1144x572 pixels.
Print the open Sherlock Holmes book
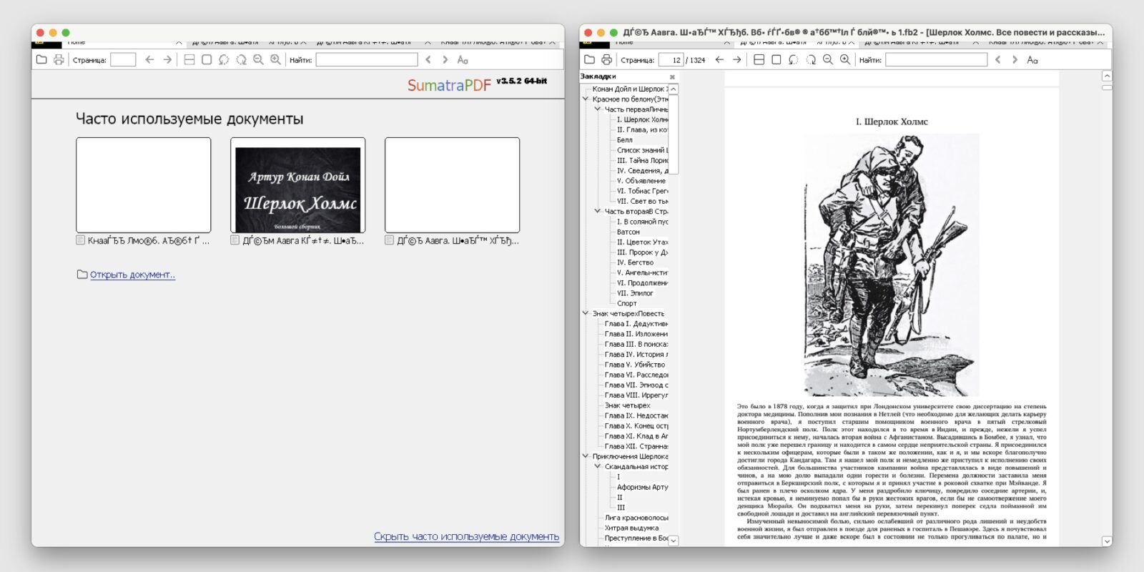click(606, 60)
